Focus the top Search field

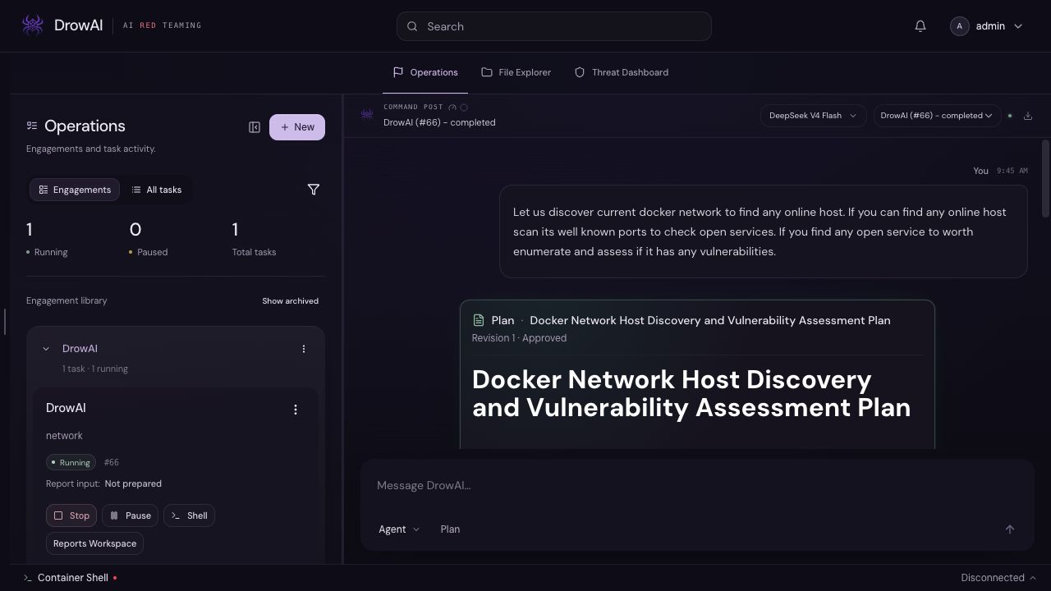click(x=554, y=26)
